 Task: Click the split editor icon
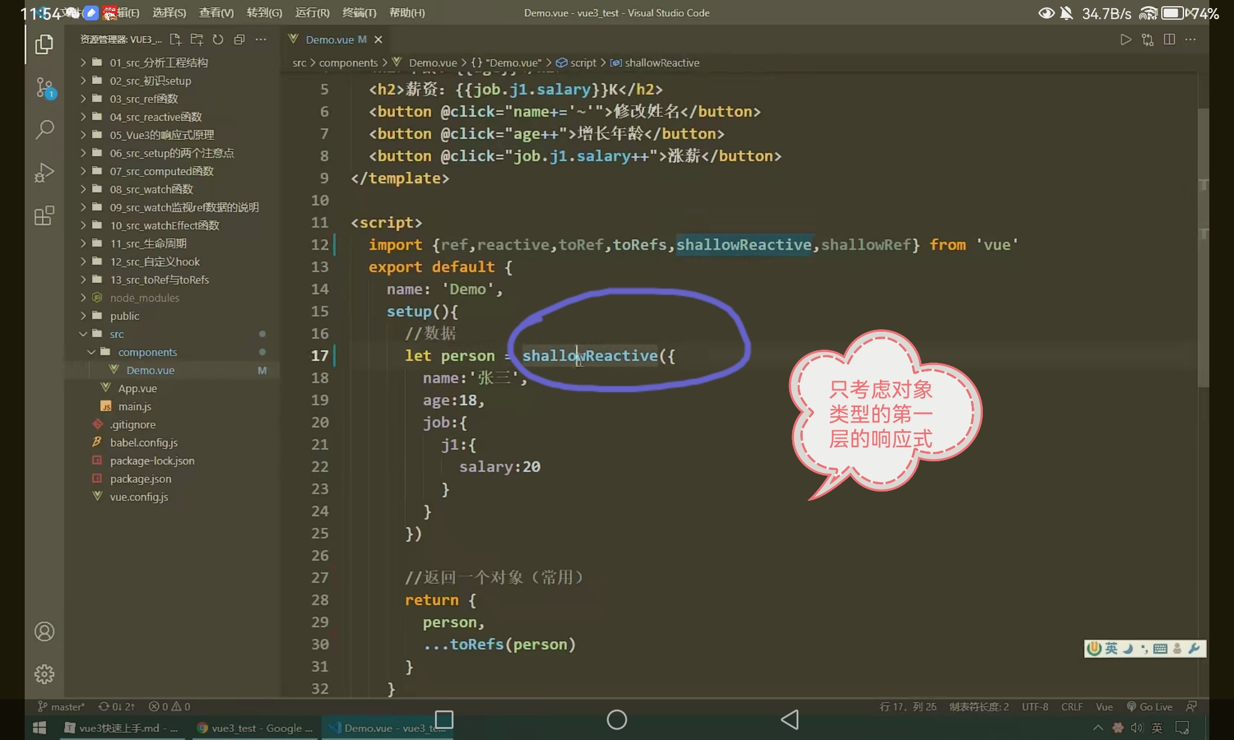(1169, 39)
